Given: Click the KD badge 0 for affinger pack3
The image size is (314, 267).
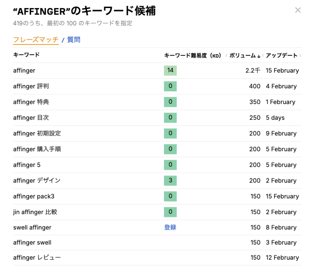Looking at the screenshot, I should point(170,196).
